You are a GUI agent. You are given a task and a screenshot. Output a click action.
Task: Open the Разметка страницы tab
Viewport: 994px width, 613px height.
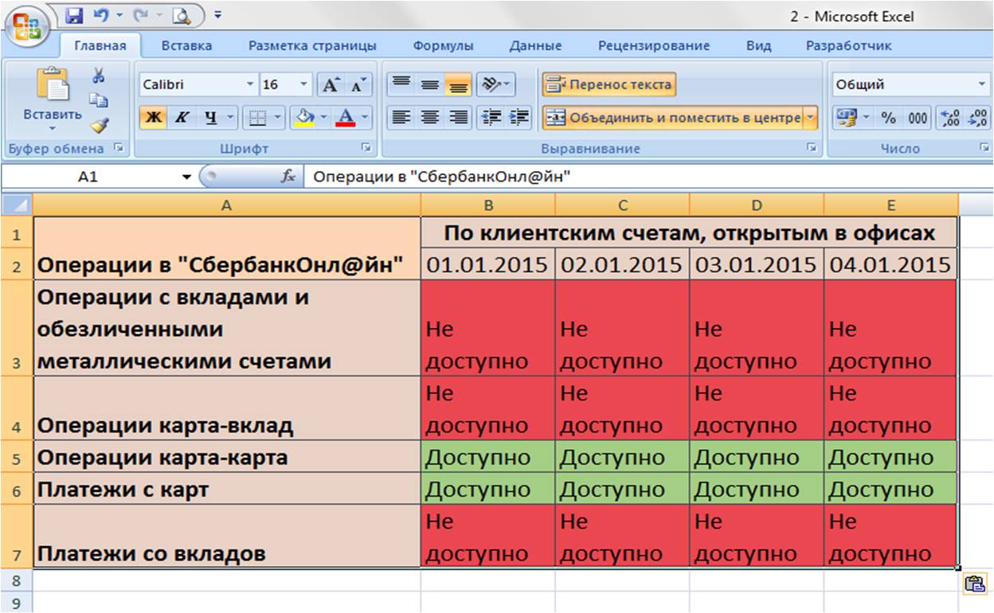coord(312,45)
